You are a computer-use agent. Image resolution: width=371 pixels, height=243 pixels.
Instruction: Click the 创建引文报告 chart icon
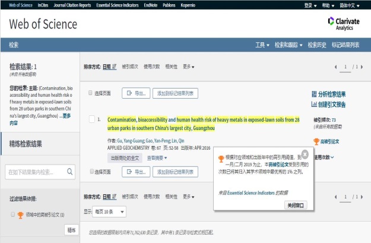click(x=314, y=104)
